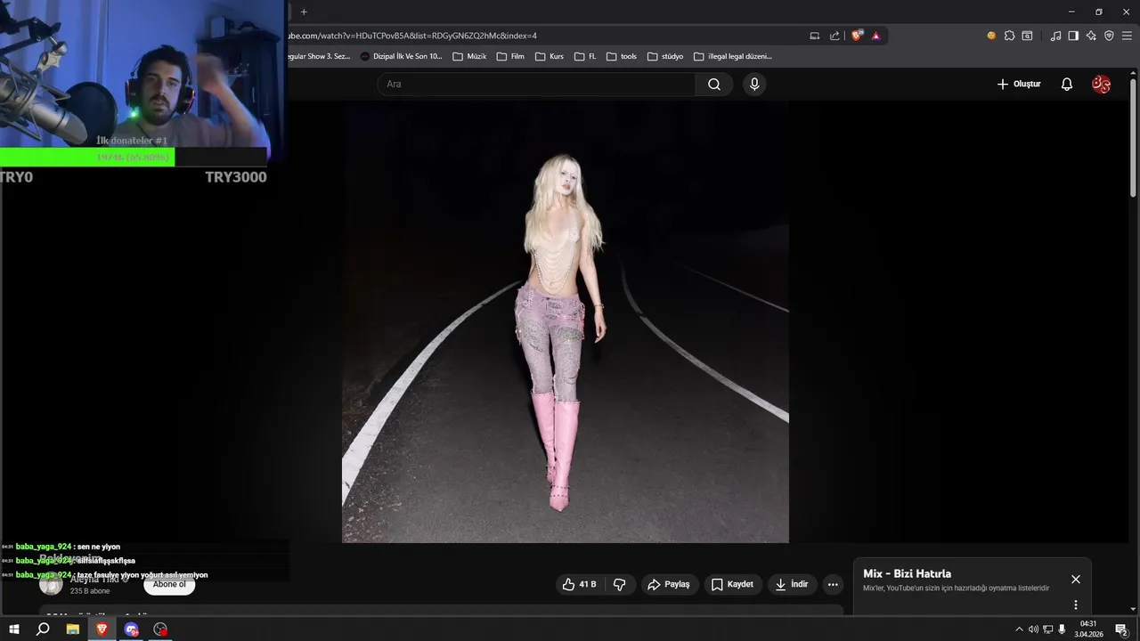Click the tray network icon
Image resolution: width=1140 pixels, height=641 pixels.
point(1047,629)
